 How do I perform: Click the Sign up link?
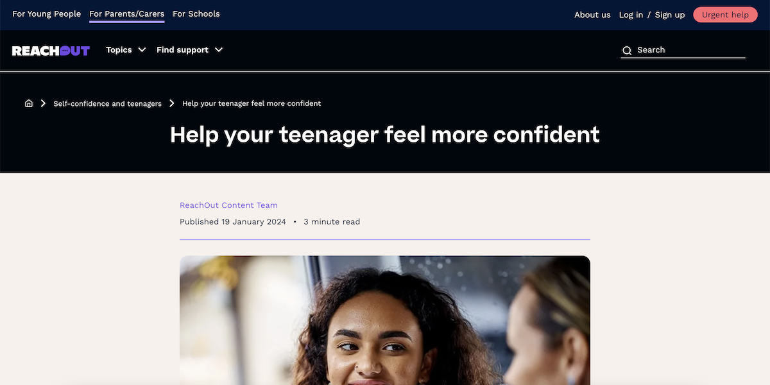click(670, 15)
